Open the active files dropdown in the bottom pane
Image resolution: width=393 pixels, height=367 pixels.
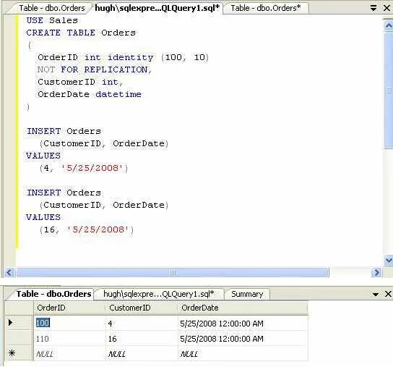coord(375,294)
